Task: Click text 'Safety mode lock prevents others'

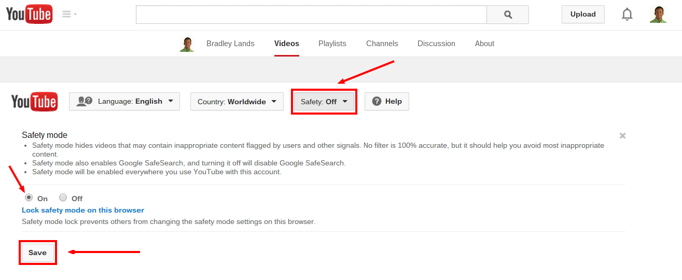Action: [x=76, y=222]
